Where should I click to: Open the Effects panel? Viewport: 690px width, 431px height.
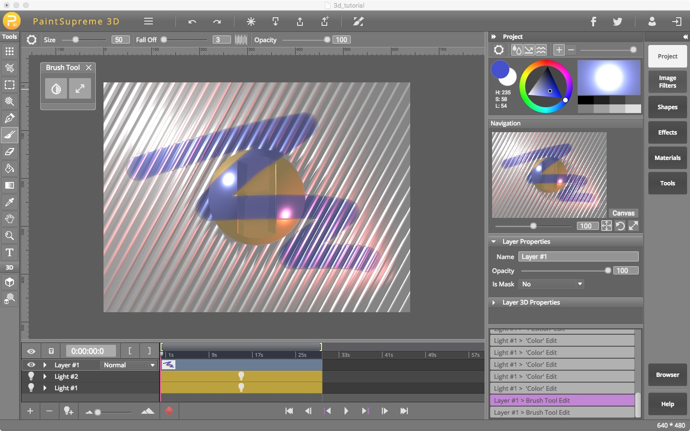pyautogui.click(x=667, y=133)
